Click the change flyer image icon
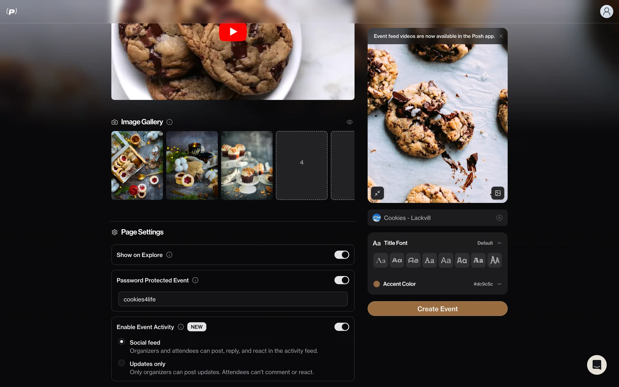The image size is (619, 387). 497,193
